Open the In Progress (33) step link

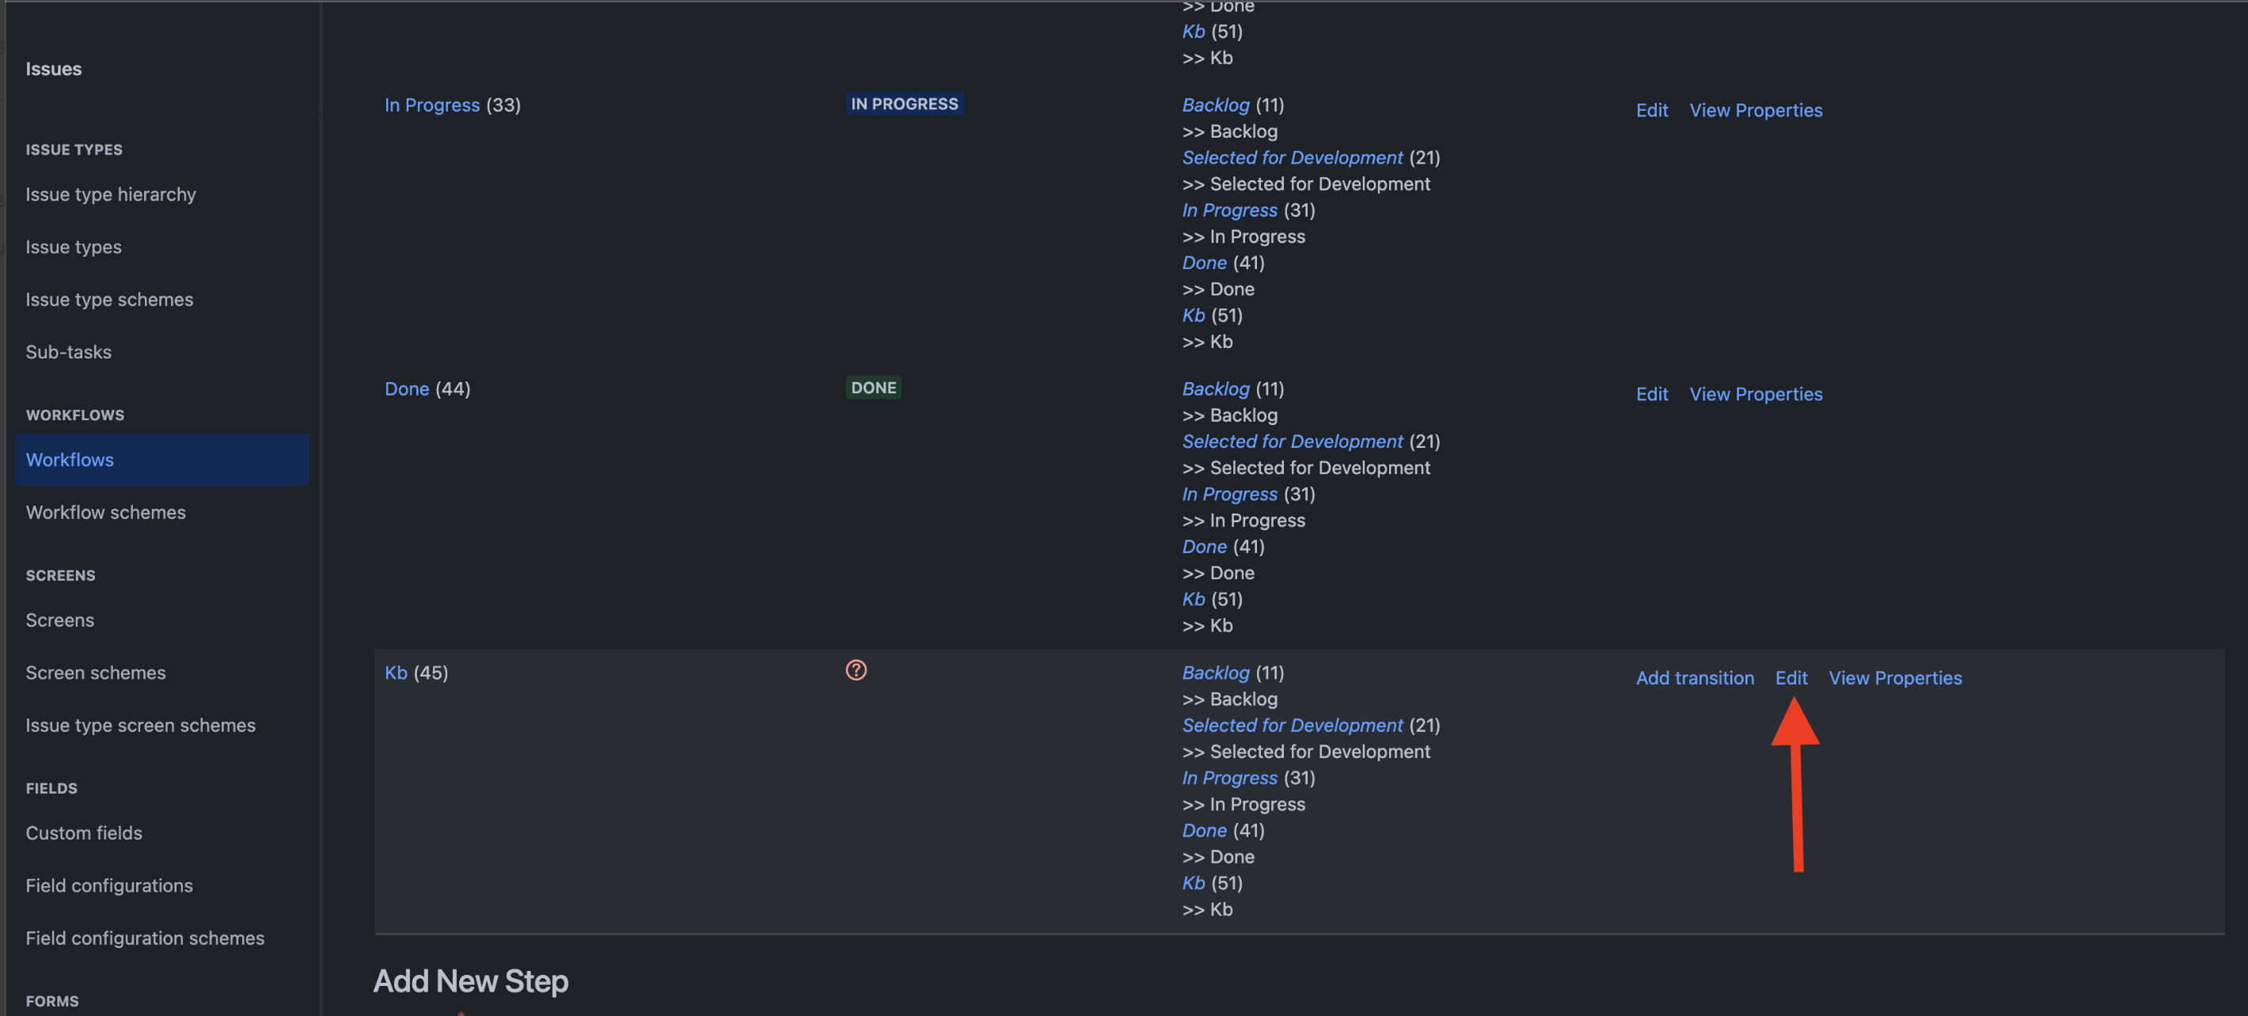[x=432, y=104]
